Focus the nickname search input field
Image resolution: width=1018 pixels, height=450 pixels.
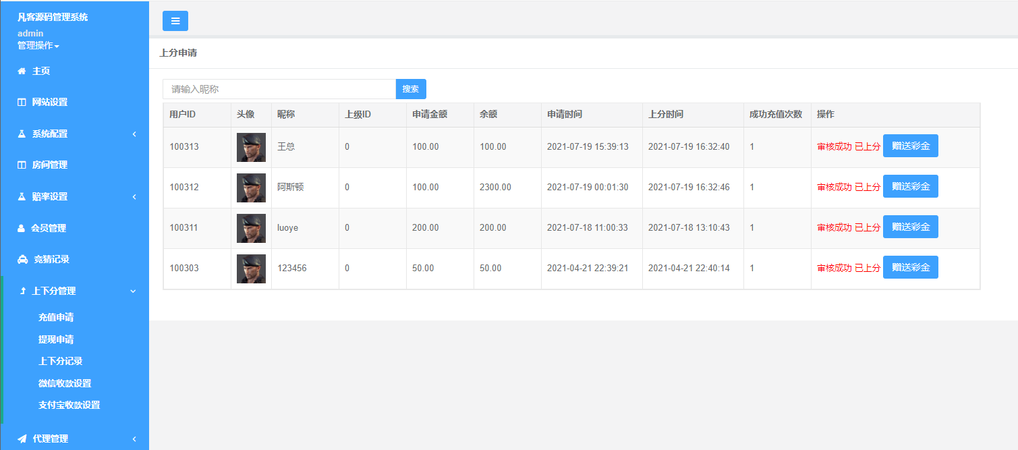(x=279, y=89)
